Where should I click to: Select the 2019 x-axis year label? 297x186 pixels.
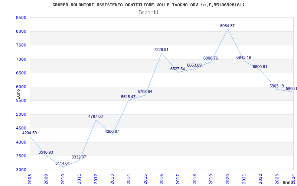tap(211, 179)
